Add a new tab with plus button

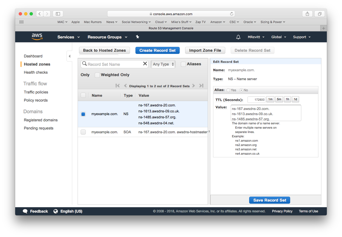point(324,28)
